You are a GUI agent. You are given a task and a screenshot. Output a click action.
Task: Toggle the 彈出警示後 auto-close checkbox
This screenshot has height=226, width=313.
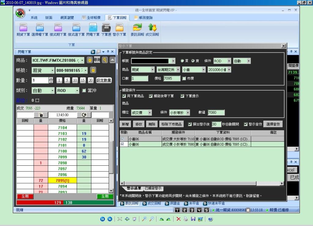point(190,124)
